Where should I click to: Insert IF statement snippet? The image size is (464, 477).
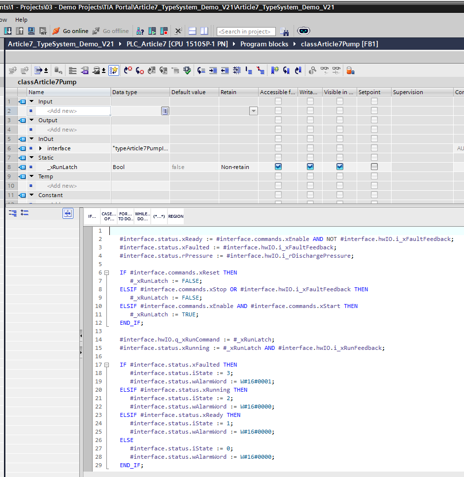point(92,216)
